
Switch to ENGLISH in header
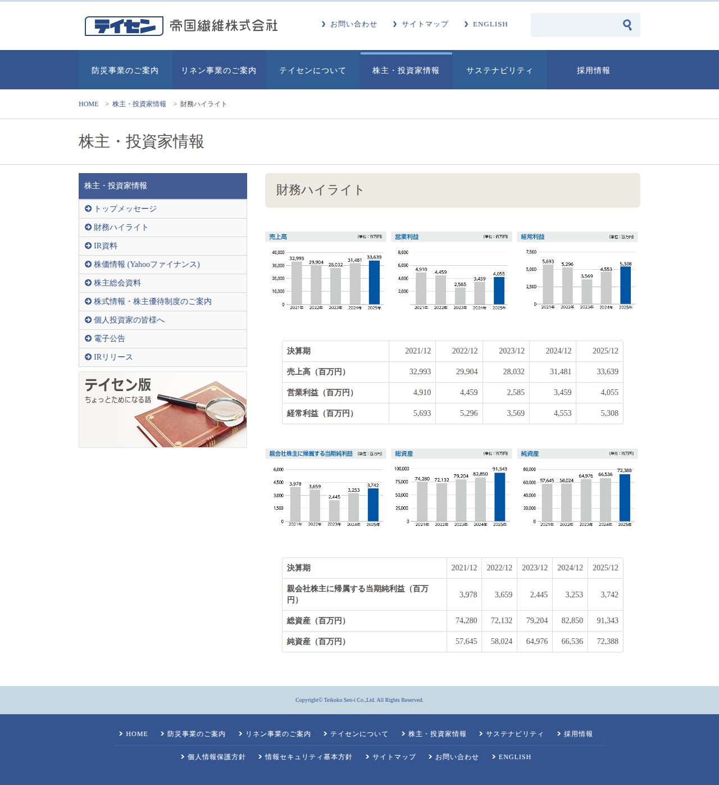[x=486, y=24]
